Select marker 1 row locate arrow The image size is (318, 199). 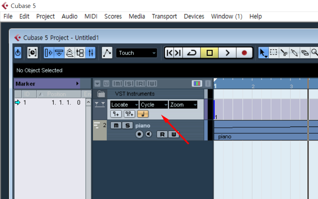click(x=18, y=102)
